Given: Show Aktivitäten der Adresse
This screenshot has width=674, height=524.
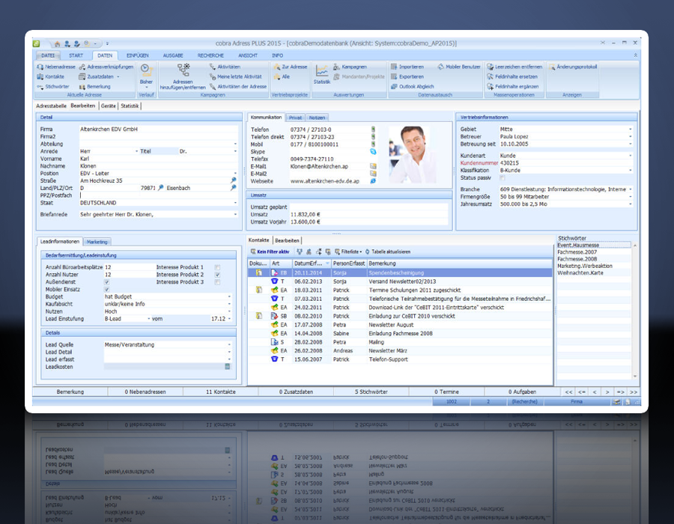Looking at the screenshot, I should (x=238, y=86).
